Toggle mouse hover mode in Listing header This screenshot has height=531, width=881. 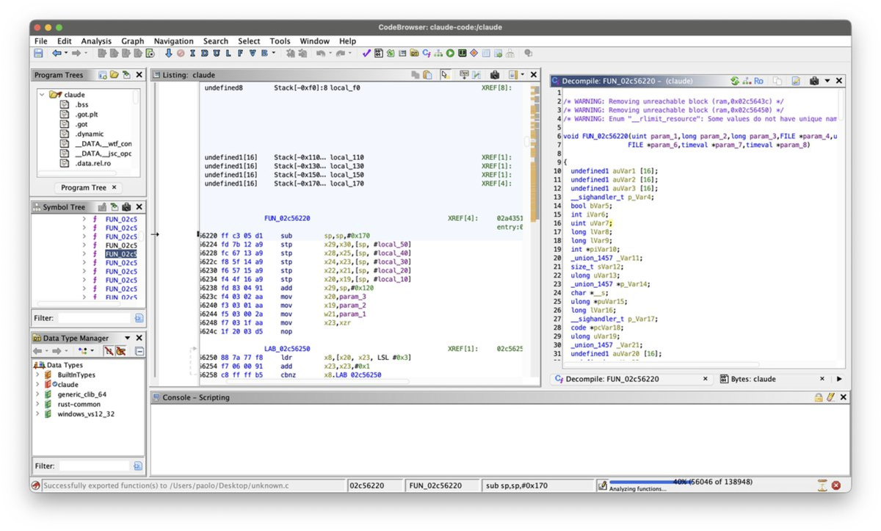tap(445, 75)
